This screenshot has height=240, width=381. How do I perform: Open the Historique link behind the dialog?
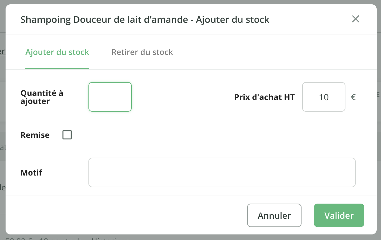point(111,238)
